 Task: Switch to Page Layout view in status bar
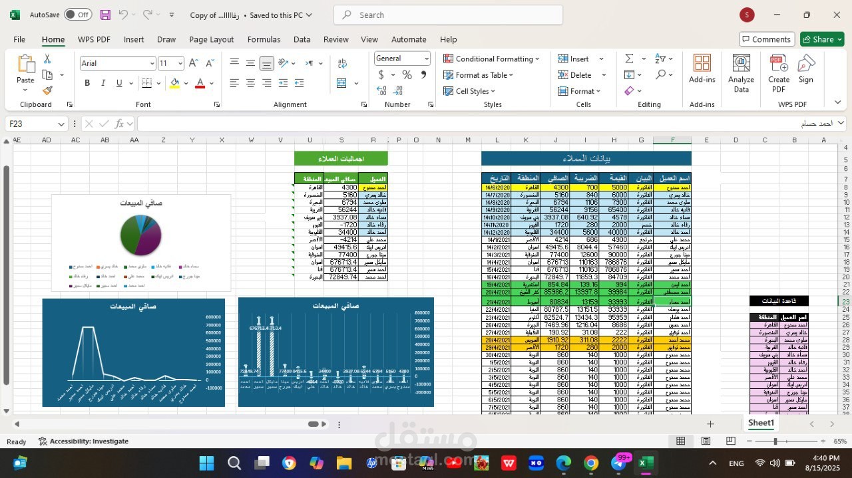[x=706, y=441]
